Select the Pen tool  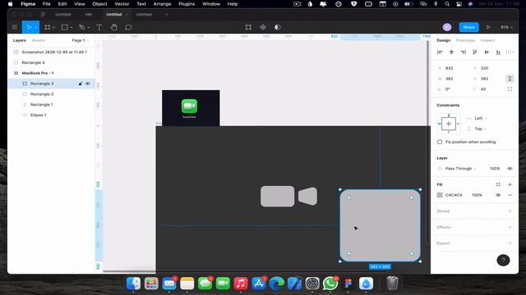click(x=81, y=27)
